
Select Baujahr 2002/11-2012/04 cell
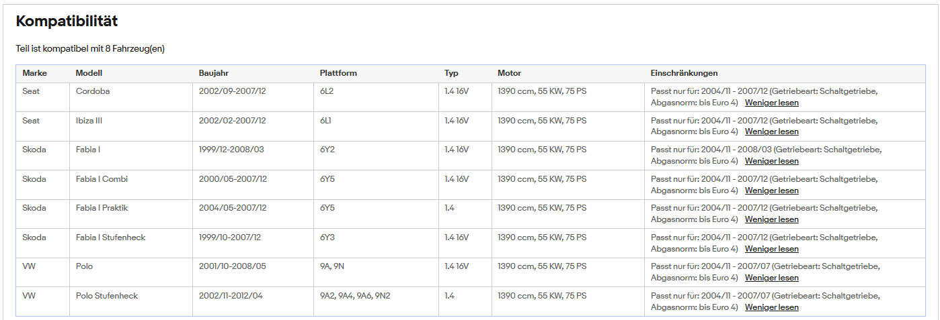click(x=253, y=302)
